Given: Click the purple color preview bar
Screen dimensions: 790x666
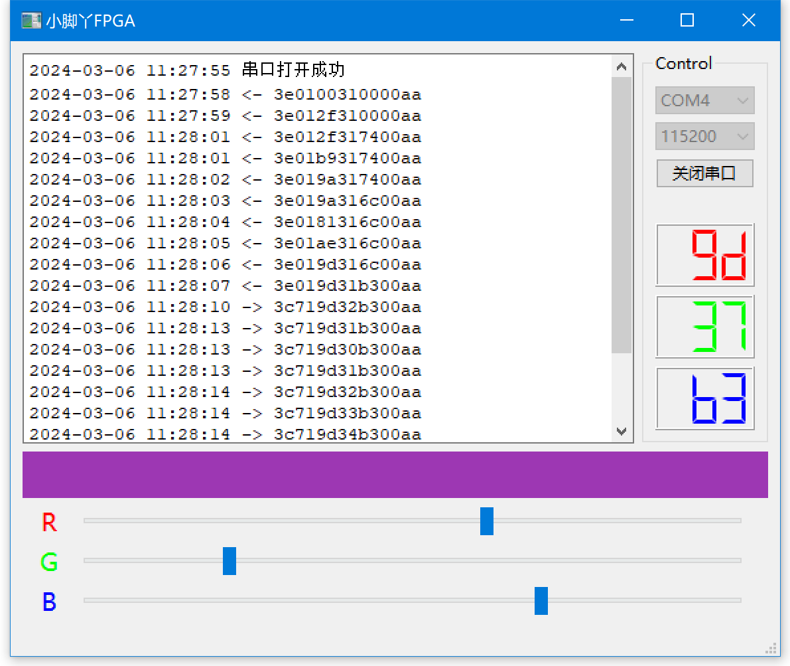Looking at the screenshot, I should tap(395, 475).
